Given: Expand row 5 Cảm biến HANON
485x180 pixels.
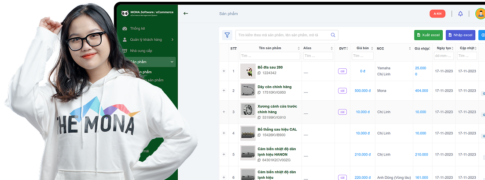Looking at the screenshot, I should click(224, 155).
